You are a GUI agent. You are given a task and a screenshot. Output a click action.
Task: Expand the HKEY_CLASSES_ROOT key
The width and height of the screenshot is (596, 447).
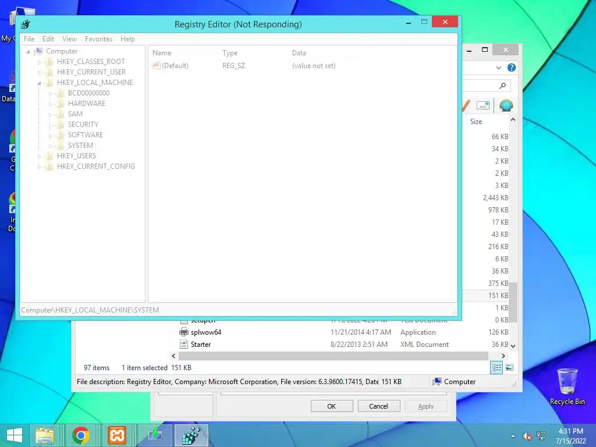point(39,62)
